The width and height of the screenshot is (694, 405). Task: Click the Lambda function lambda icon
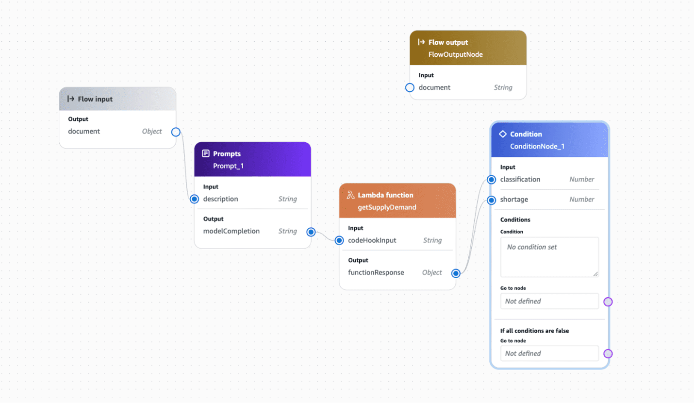[x=350, y=195]
